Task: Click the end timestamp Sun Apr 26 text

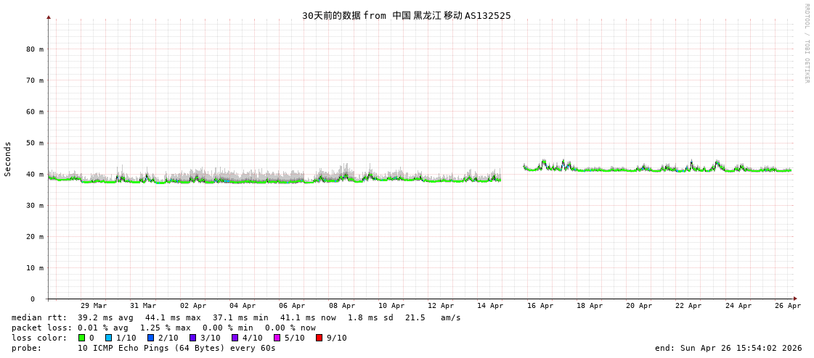Action: 728,348
